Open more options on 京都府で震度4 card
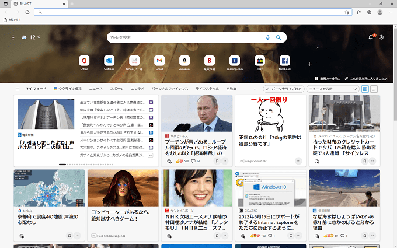 pyautogui.click(x=77, y=236)
